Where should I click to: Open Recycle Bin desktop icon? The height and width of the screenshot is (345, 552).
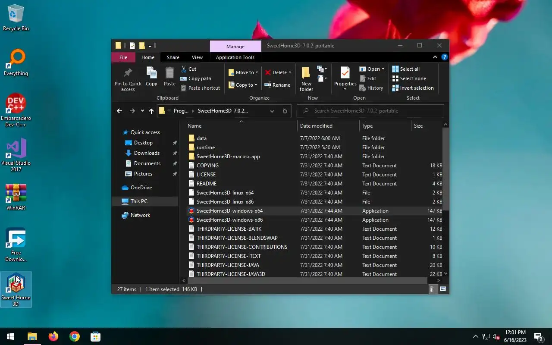point(16,18)
